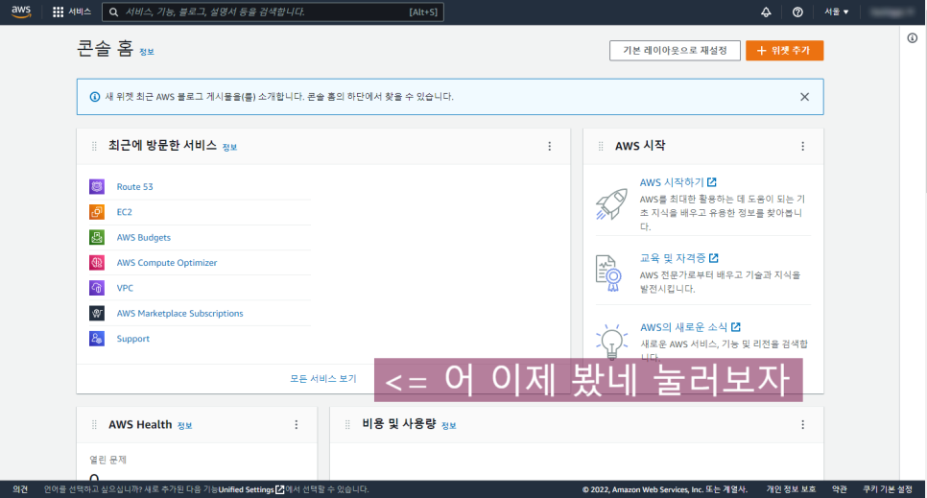Click 의견 in the footer
This screenshot has width=927, height=498.
coord(20,489)
